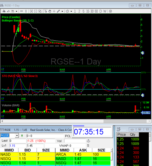Click the Volume (BAR) legend label
Viewport: 152px width, 166px height.
click(x=10, y=105)
